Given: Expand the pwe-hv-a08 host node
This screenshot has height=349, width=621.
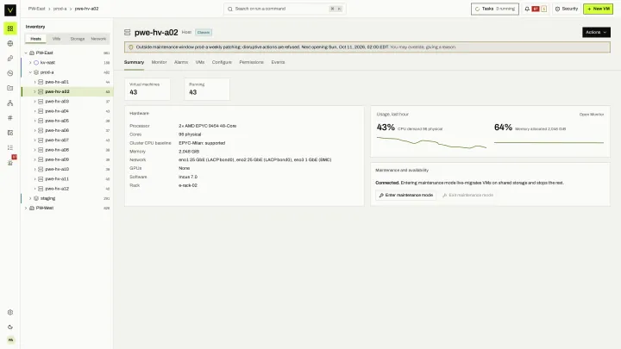Looking at the screenshot, I should tap(34, 150).
